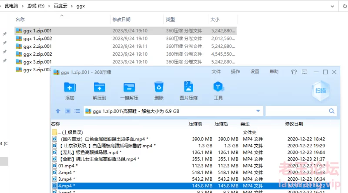Expand the 360压缩 archive path dropdown arrow
This screenshot has width=348, height=193.
258,111
